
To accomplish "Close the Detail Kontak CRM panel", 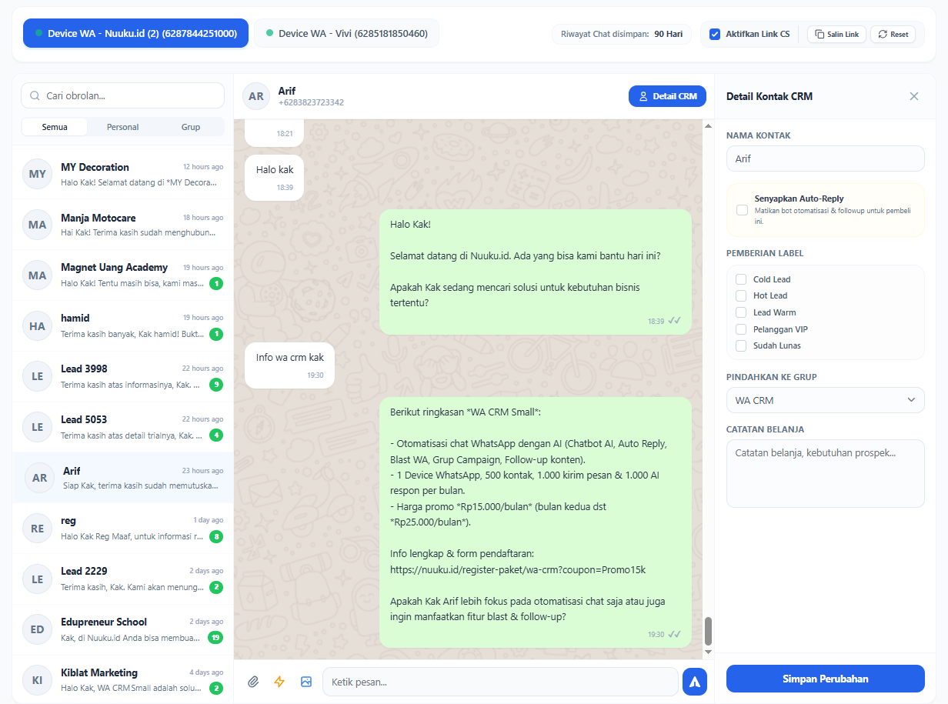I will click(x=914, y=96).
